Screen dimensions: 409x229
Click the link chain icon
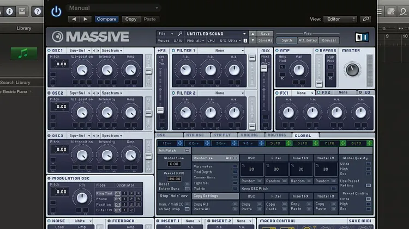click(366, 19)
